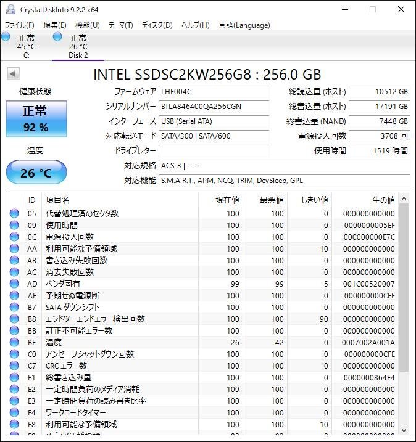Click the status icon for ID B8 row
Screen dimensions: 416x442
point(14,319)
